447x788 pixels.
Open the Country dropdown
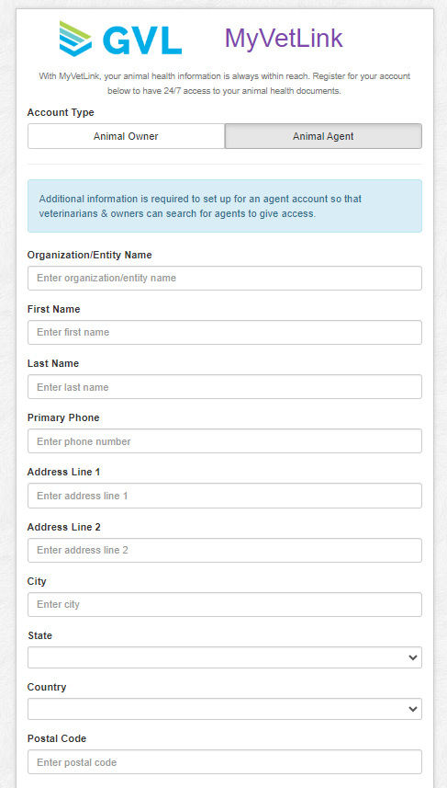click(x=225, y=709)
